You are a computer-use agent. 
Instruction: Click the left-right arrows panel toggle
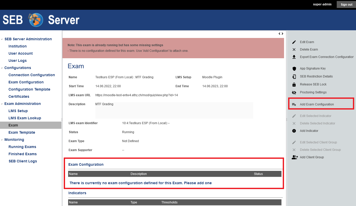click(281, 34)
